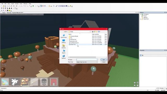Select the .lua script file row
This screenshot has height=94, width=167.
pyautogui.click(x=88, y=44)
